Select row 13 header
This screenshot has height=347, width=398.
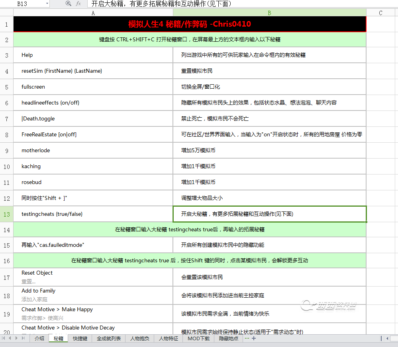(7, 214)
